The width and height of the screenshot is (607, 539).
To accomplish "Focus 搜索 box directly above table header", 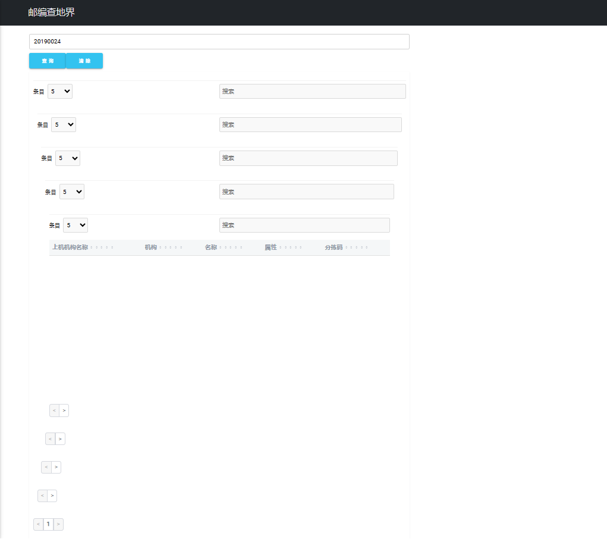I will tap(304, 225).
